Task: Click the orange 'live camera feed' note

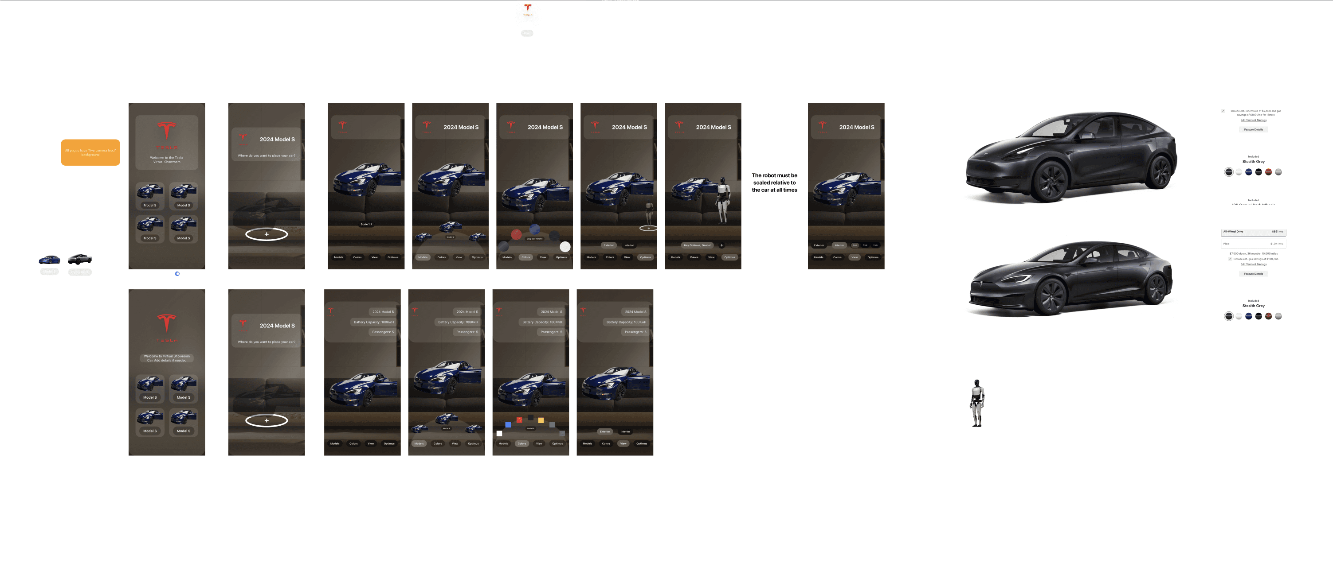Action: point(90,152)
